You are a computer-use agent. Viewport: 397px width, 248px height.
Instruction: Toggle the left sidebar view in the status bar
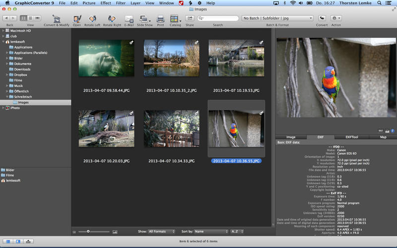(x=7, y=242)
